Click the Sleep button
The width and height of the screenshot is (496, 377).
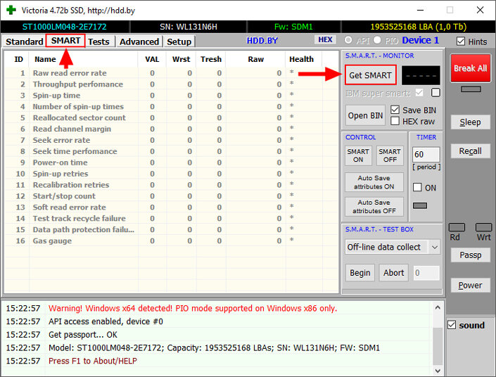471,122
